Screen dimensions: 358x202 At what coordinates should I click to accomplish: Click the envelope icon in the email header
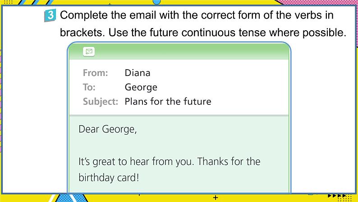coord(89,52)
